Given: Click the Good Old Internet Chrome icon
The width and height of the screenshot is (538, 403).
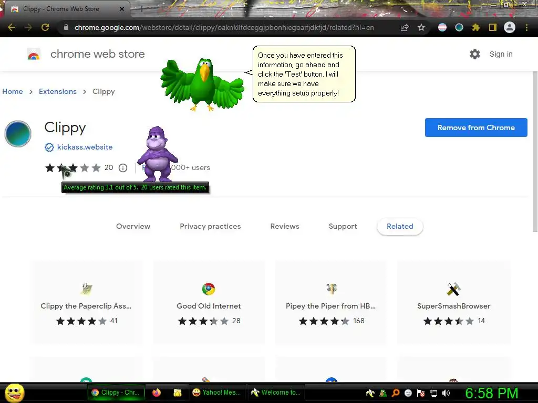Looking at the screenshot, I should tap(209, 289).
